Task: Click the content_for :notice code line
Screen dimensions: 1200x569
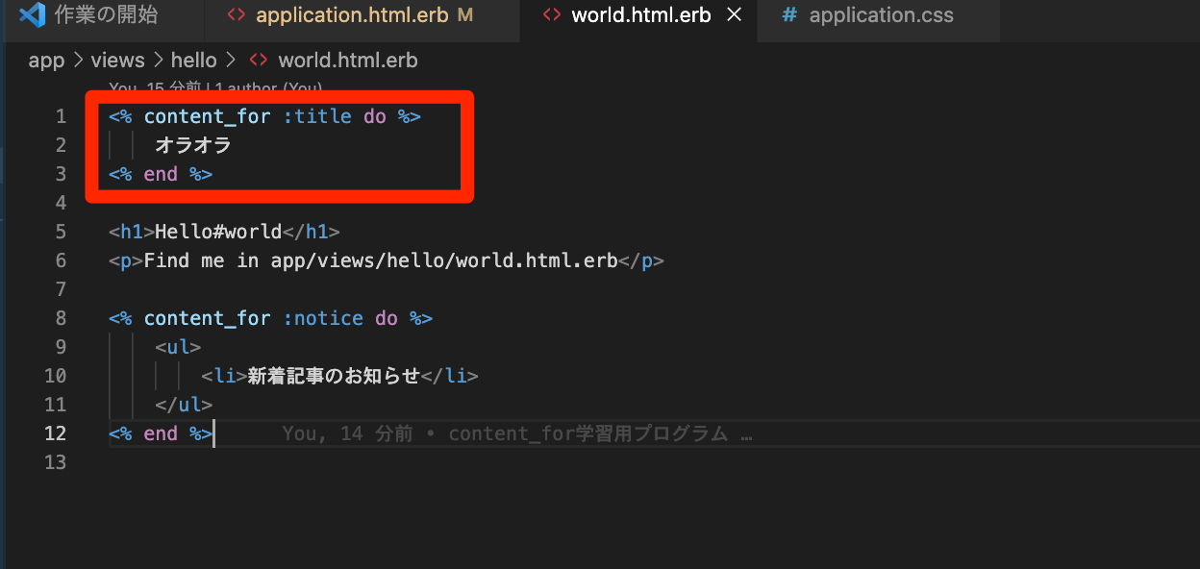Action: pyautogui.click(x=269, y=317)
